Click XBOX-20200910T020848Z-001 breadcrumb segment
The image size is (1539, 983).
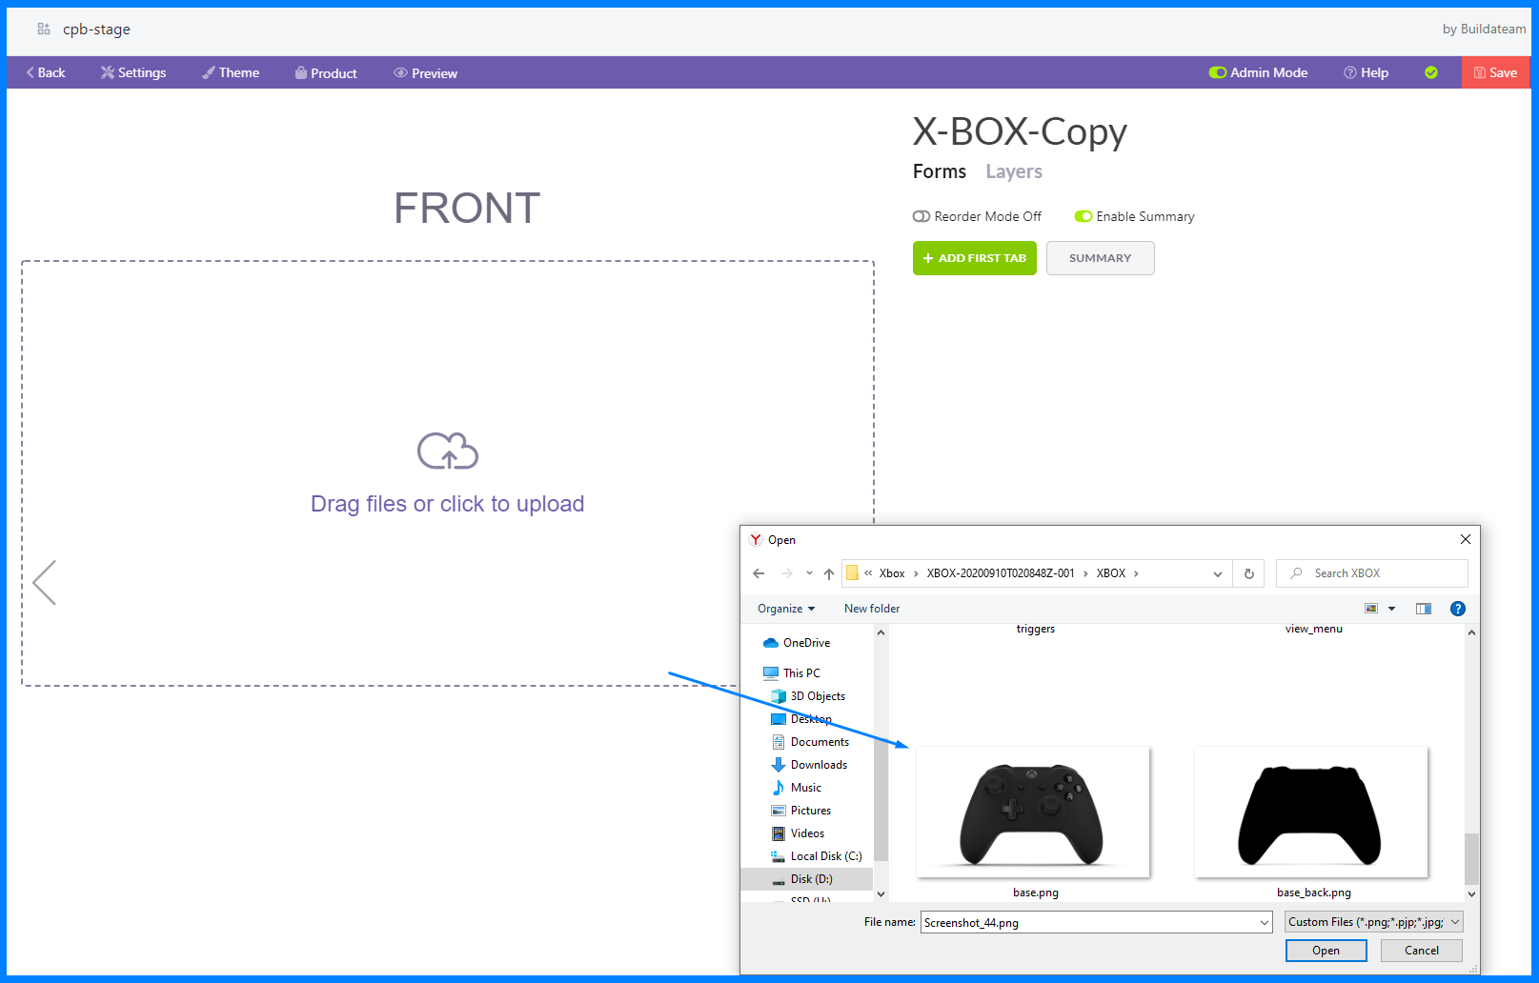pyautogui.click(x=1001, y=573)
